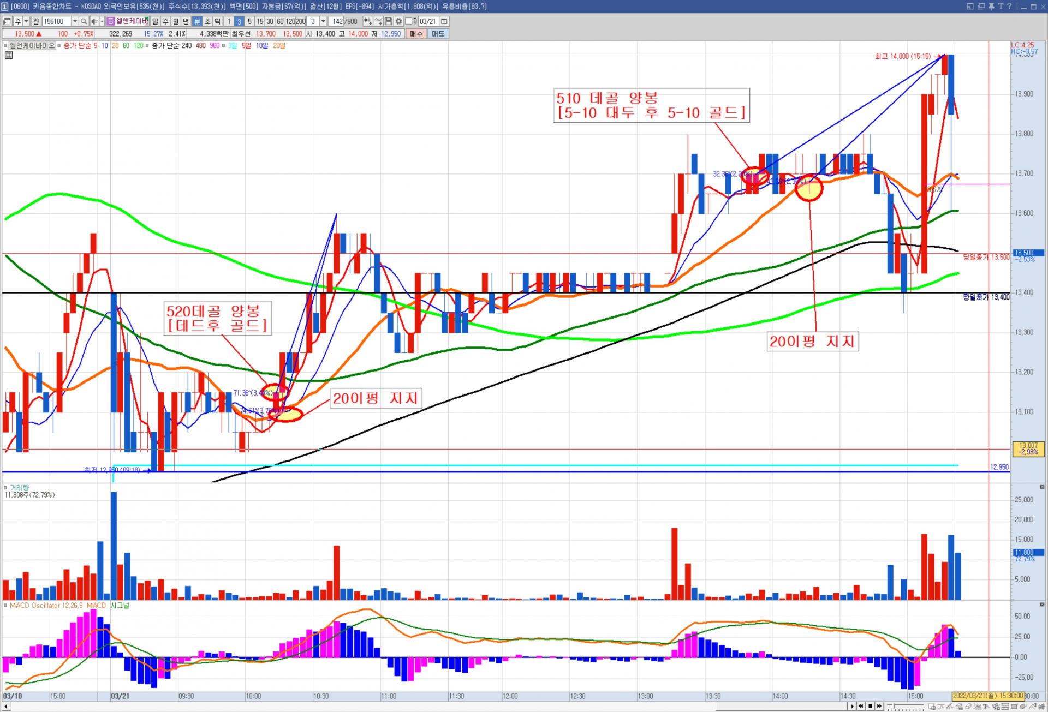
Task: Select the 5-minute interval button
Action: [x=249, y=21]
